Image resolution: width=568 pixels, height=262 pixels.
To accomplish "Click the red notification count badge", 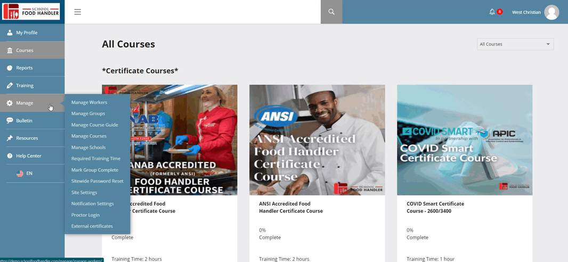I will [x=500, y=12].
